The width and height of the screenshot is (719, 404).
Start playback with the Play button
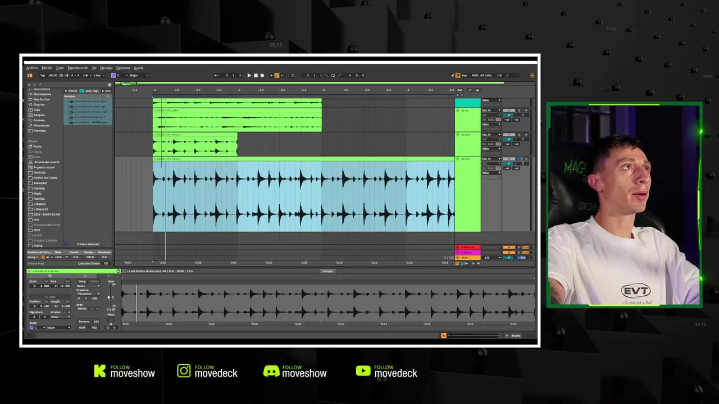[249, 75]
